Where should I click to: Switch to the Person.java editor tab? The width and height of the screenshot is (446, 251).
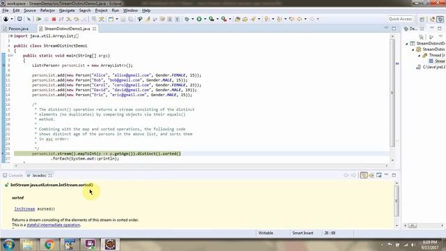point(18,29)
